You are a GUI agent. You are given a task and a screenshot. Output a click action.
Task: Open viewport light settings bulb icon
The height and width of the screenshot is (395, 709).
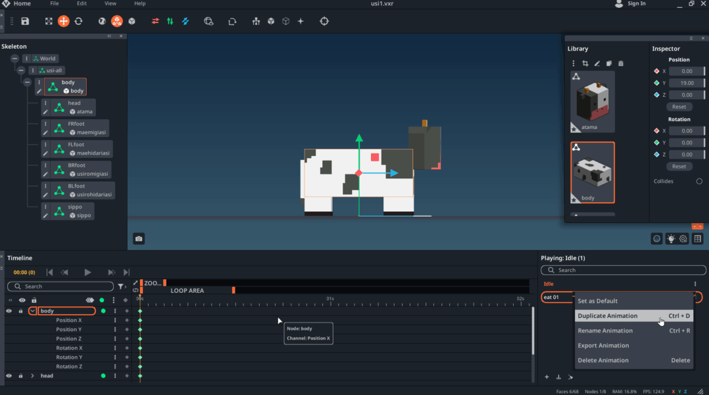[x=671, y=239]
